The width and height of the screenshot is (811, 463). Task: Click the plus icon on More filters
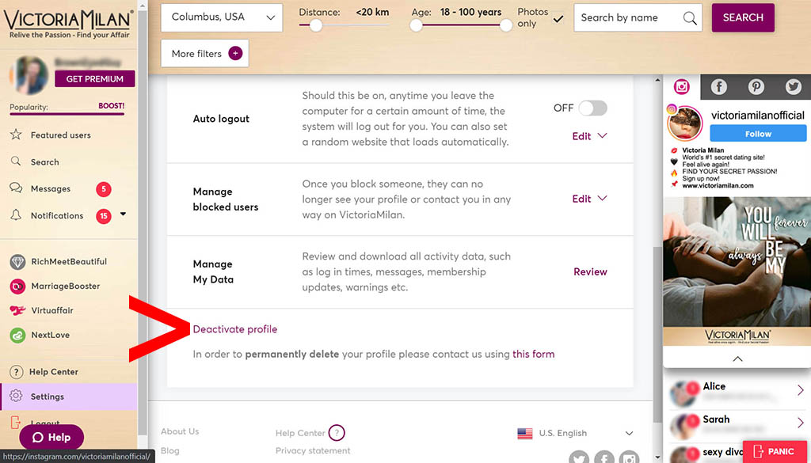pyautogui.click(x=235, y=54)
